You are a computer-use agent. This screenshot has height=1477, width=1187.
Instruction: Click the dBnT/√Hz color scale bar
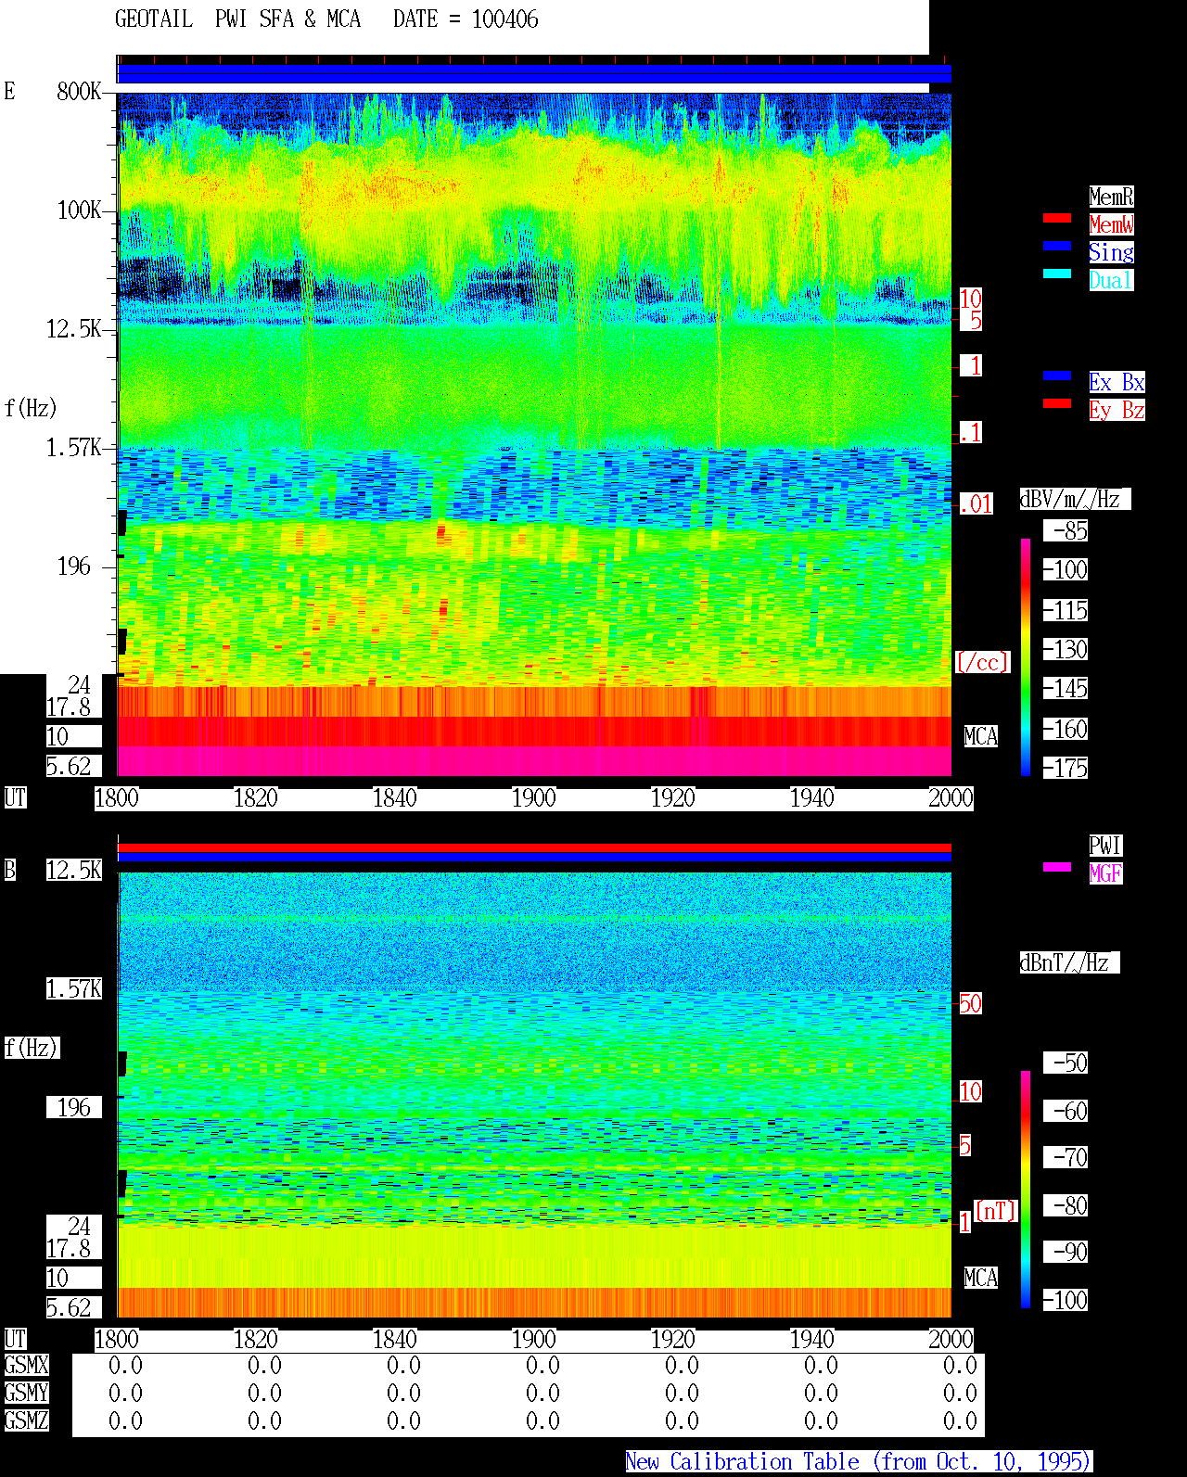click(x=1026, y=1190)
